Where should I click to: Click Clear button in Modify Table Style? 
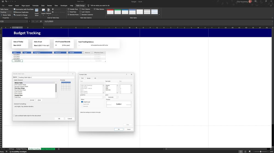coord(39,100)
